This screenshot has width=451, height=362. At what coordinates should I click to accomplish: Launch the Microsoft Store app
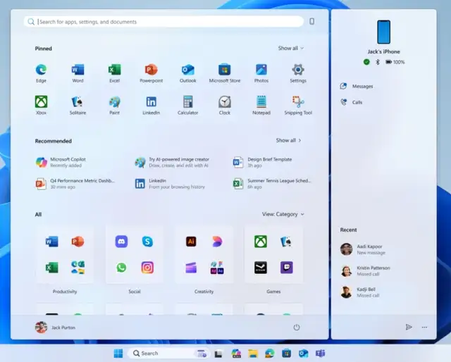[224, 70]
